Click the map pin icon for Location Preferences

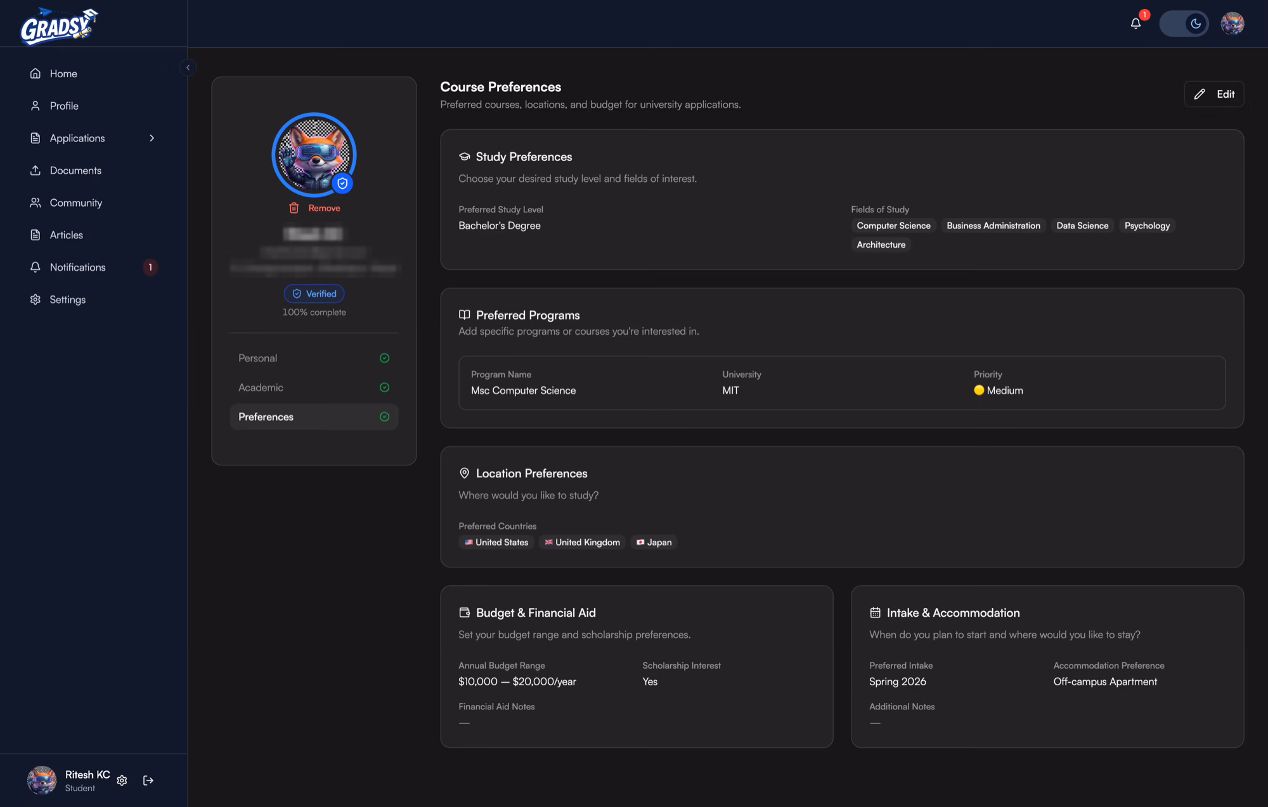[464, 474]
